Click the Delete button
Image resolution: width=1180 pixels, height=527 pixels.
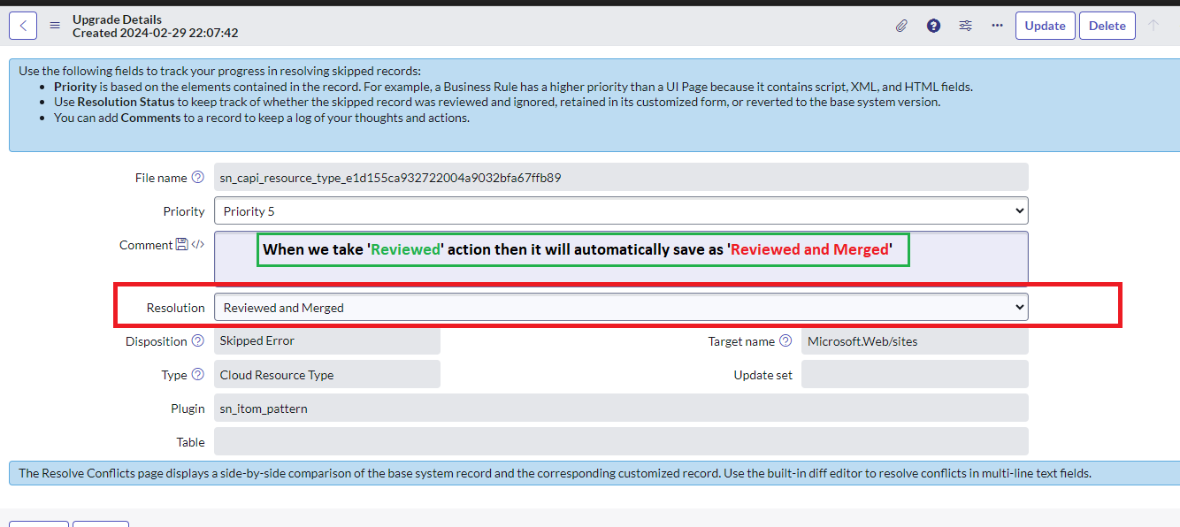1107,26
